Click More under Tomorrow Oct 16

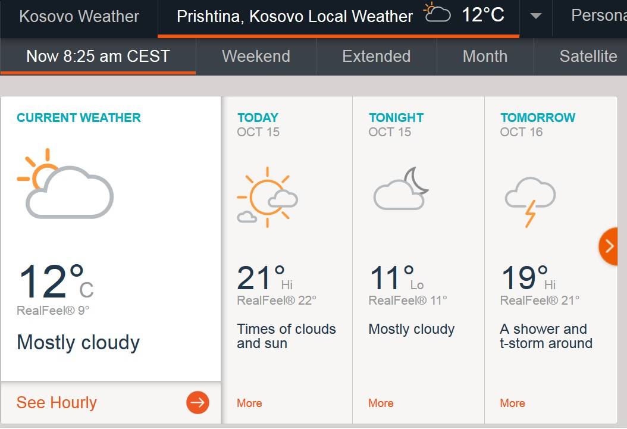click(512, 403)
